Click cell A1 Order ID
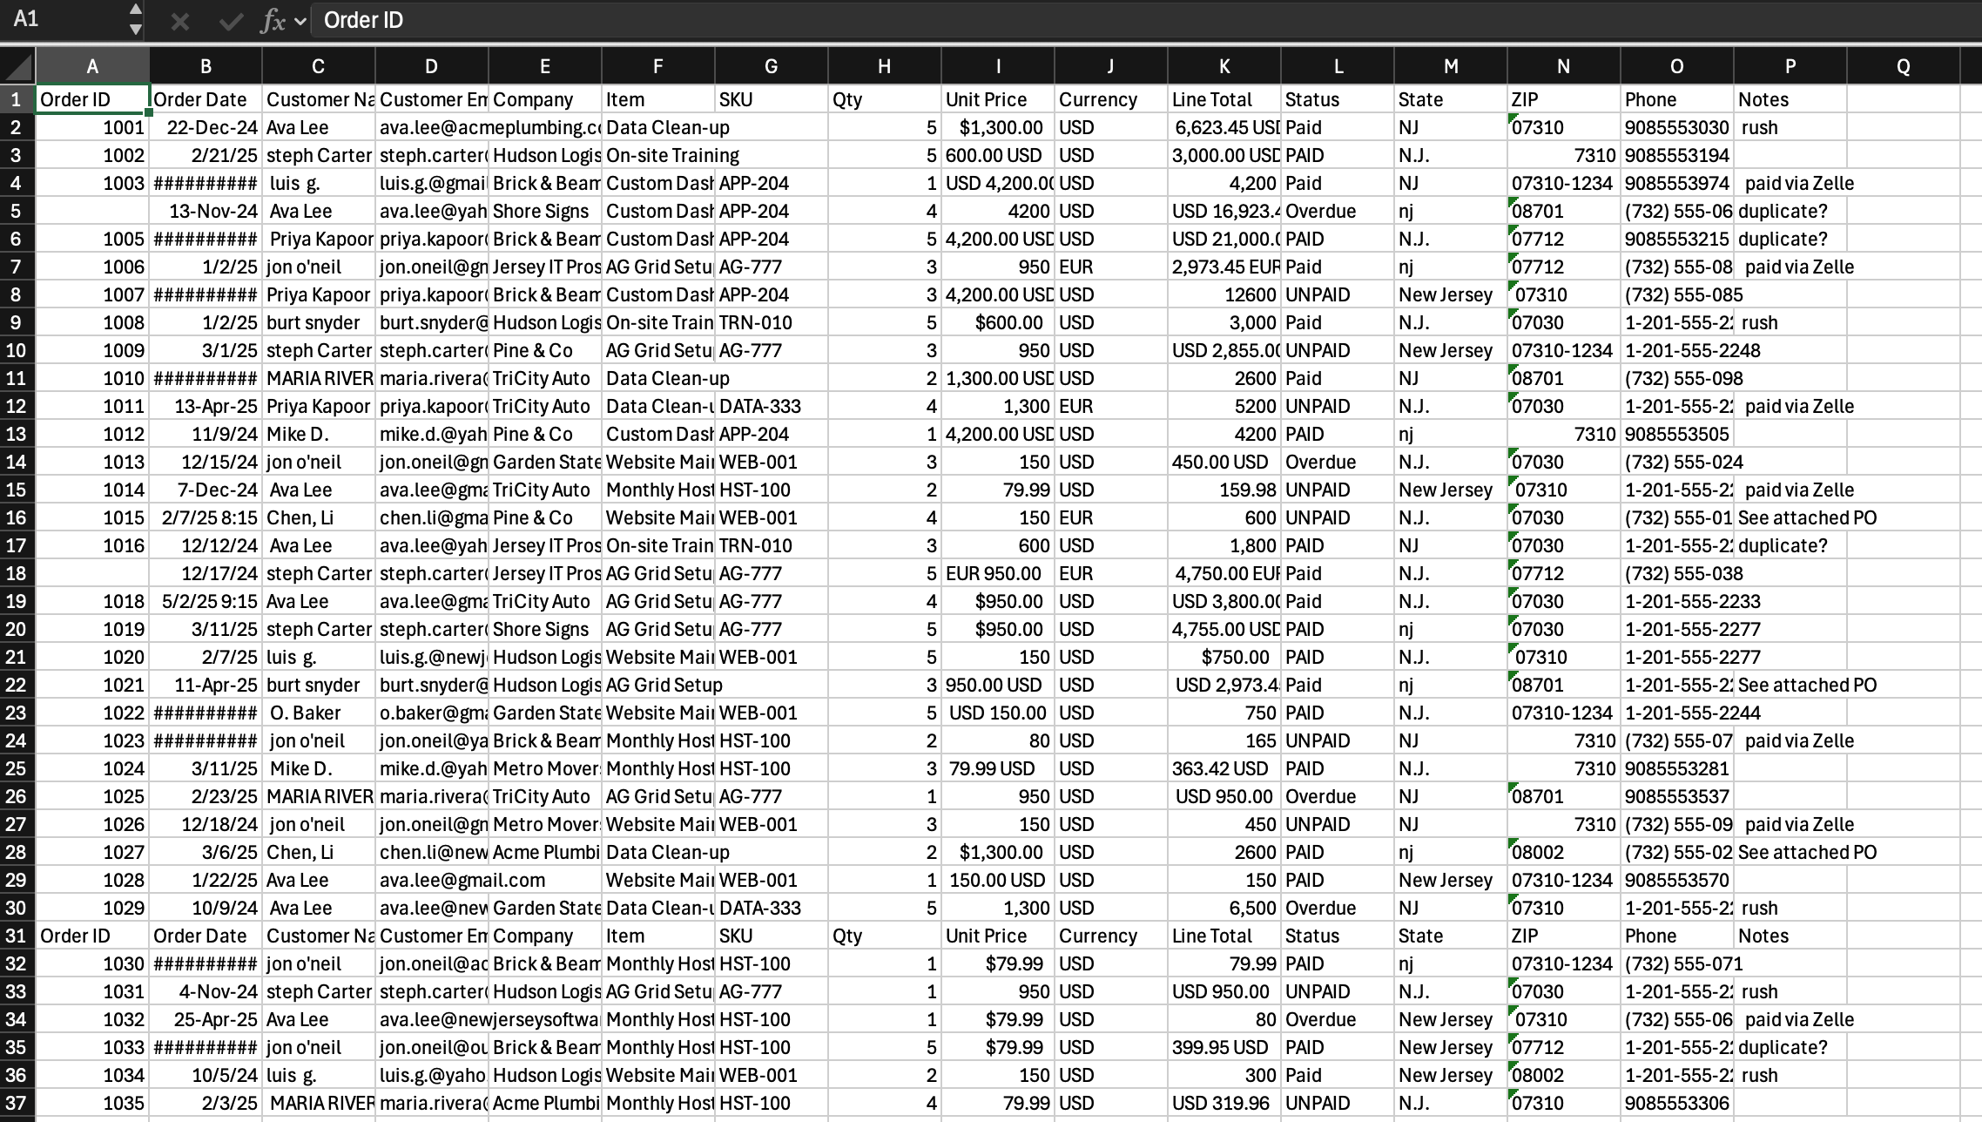This screenshot has width=1982, height=1122. [x=92, y=99]
